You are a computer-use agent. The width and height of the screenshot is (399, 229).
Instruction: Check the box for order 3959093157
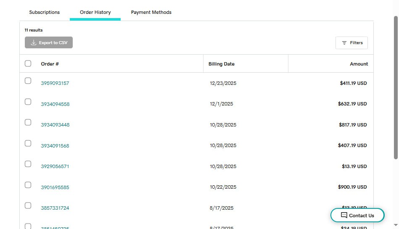(x=28, y=81)
